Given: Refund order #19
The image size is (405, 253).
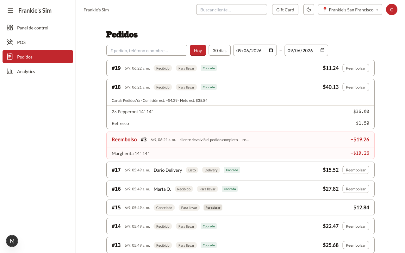Looking at the screenshot, I should 356,68.
